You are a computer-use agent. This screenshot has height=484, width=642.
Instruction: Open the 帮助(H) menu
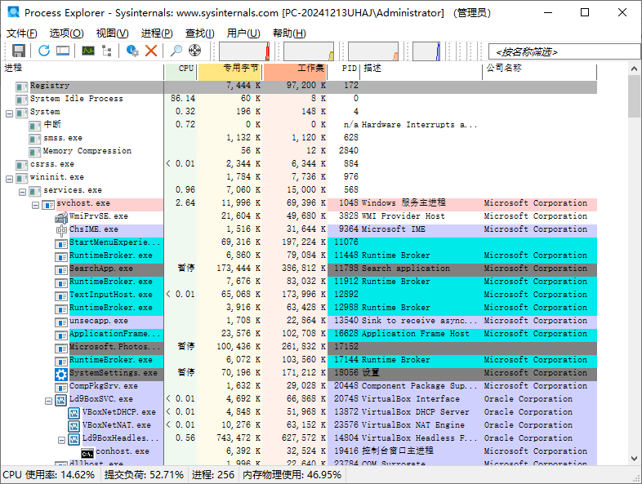pyautogui.click(x=289, y=33)
